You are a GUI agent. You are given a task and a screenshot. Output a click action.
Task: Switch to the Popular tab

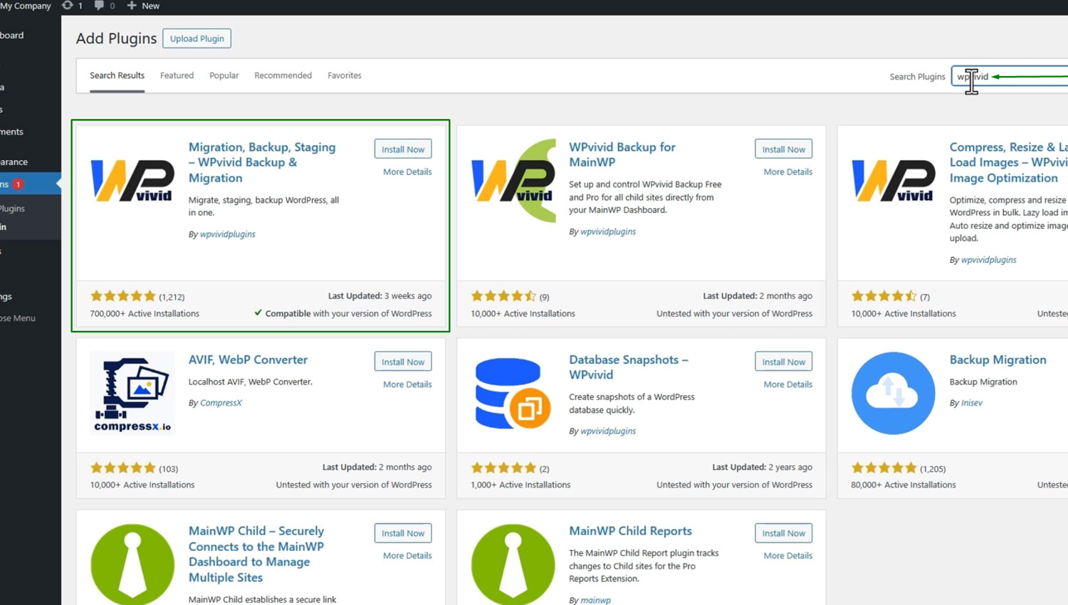(x=224, y=75)
